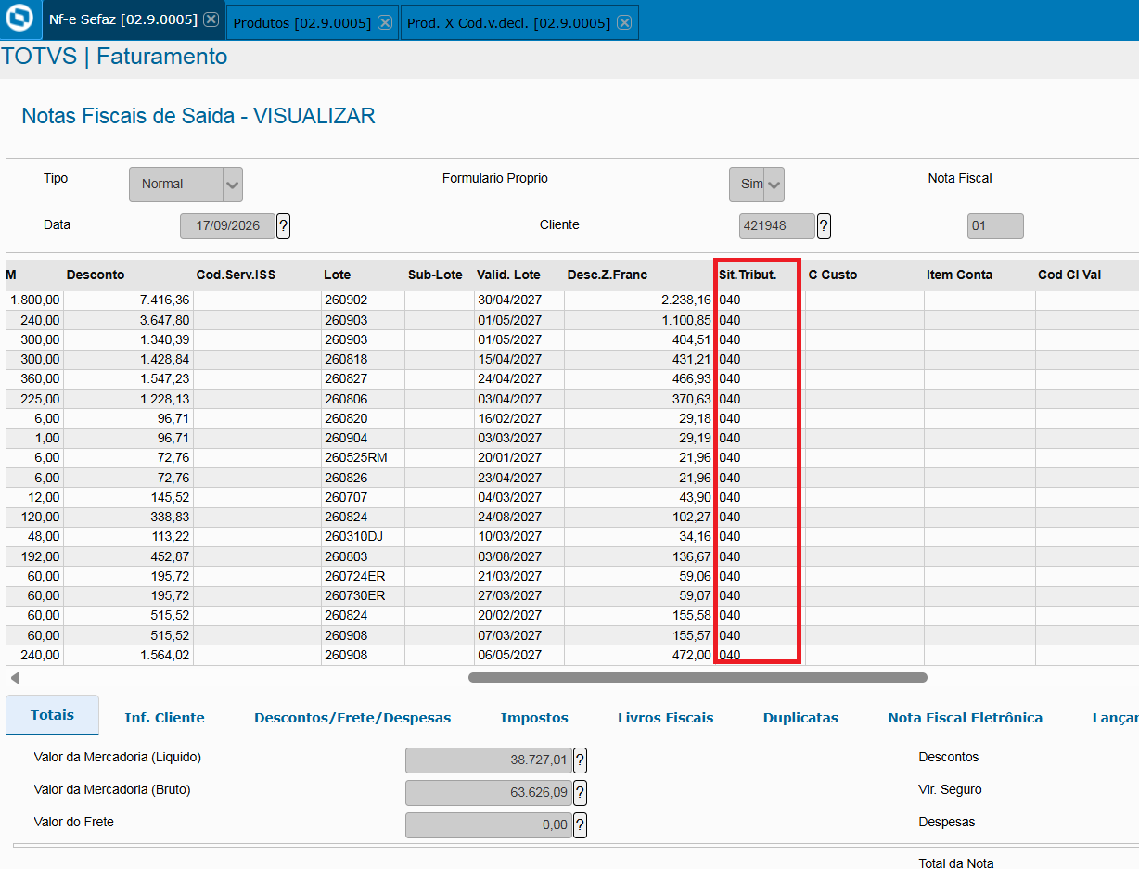1139x869 pixels.
Task: Click help icon beside Valor da Mercadoria (Liquido)
Action: 580,760
